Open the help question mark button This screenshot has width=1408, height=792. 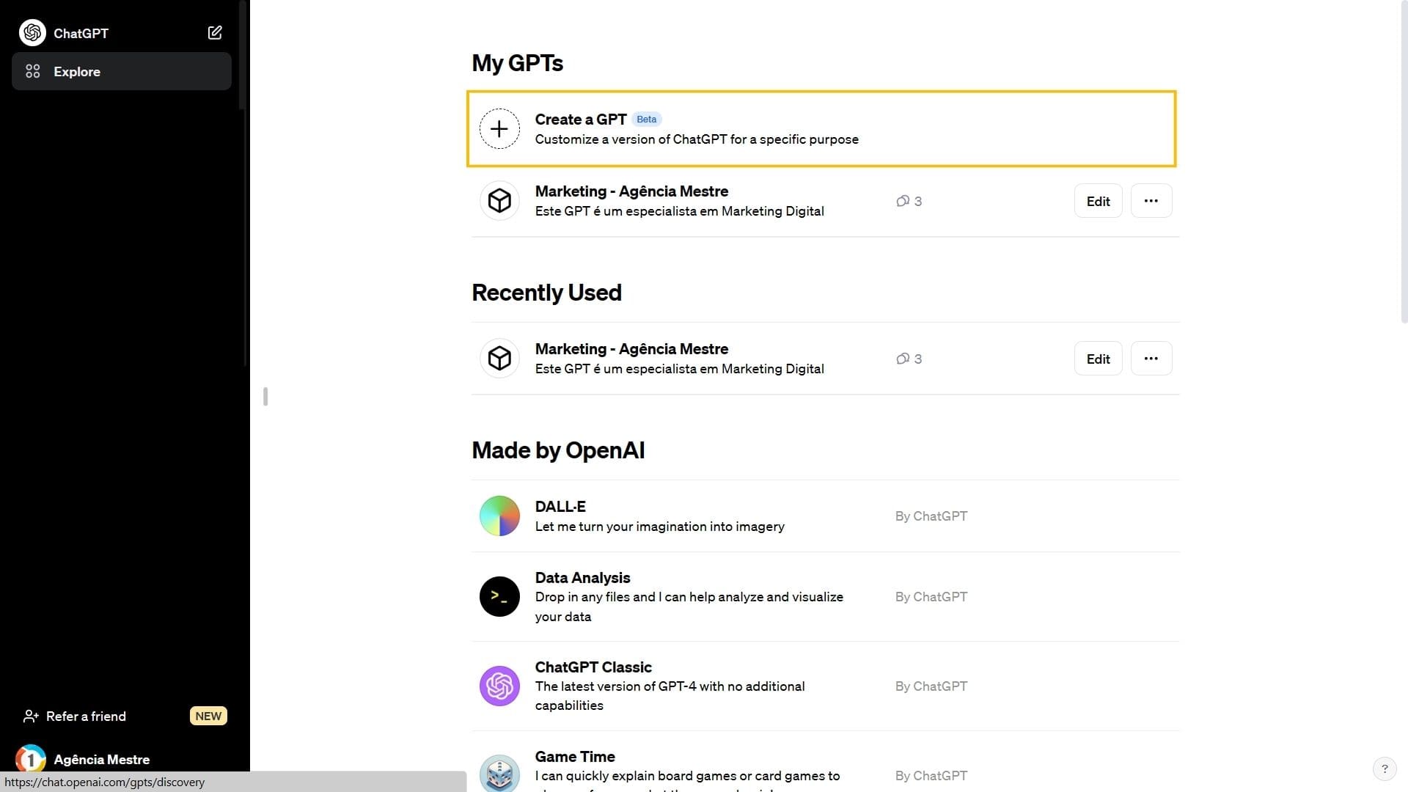click(x=1385, y=769)
